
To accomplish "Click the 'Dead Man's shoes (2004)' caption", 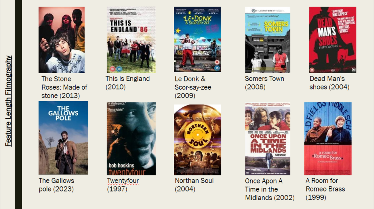I will pos(329,83).
